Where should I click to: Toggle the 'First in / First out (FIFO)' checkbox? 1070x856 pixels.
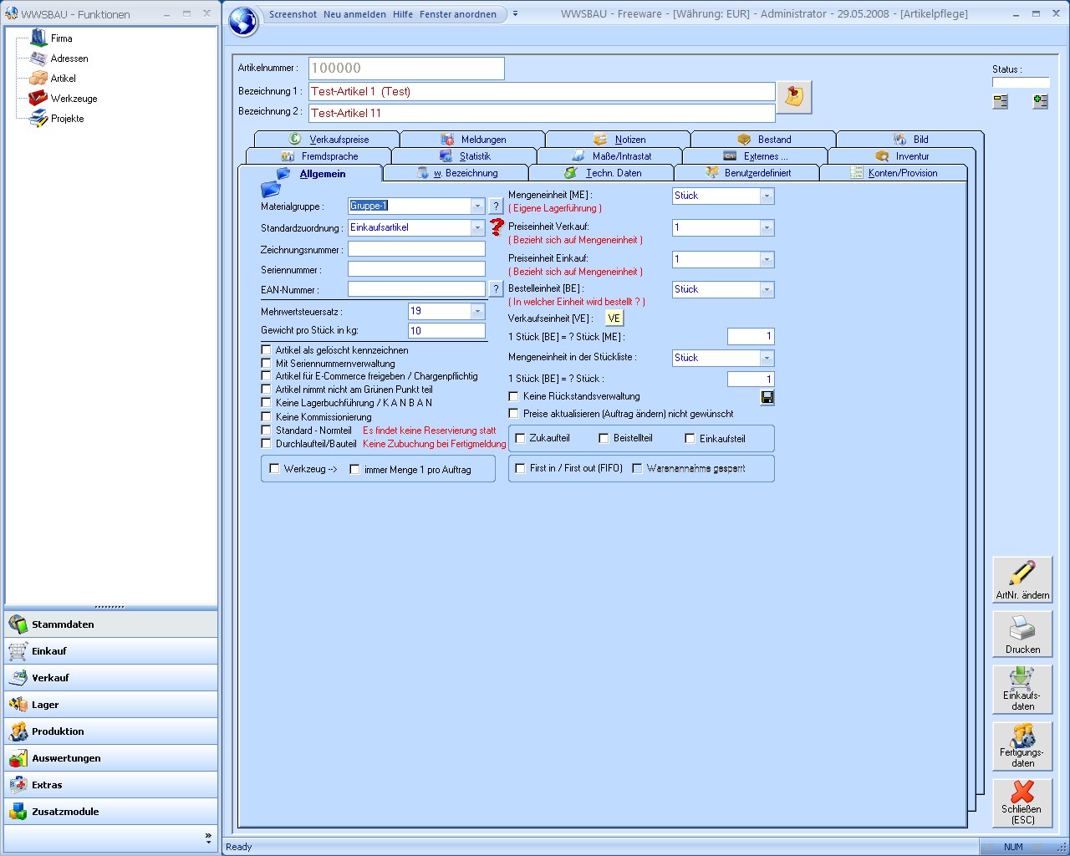(x=521, y=468)
